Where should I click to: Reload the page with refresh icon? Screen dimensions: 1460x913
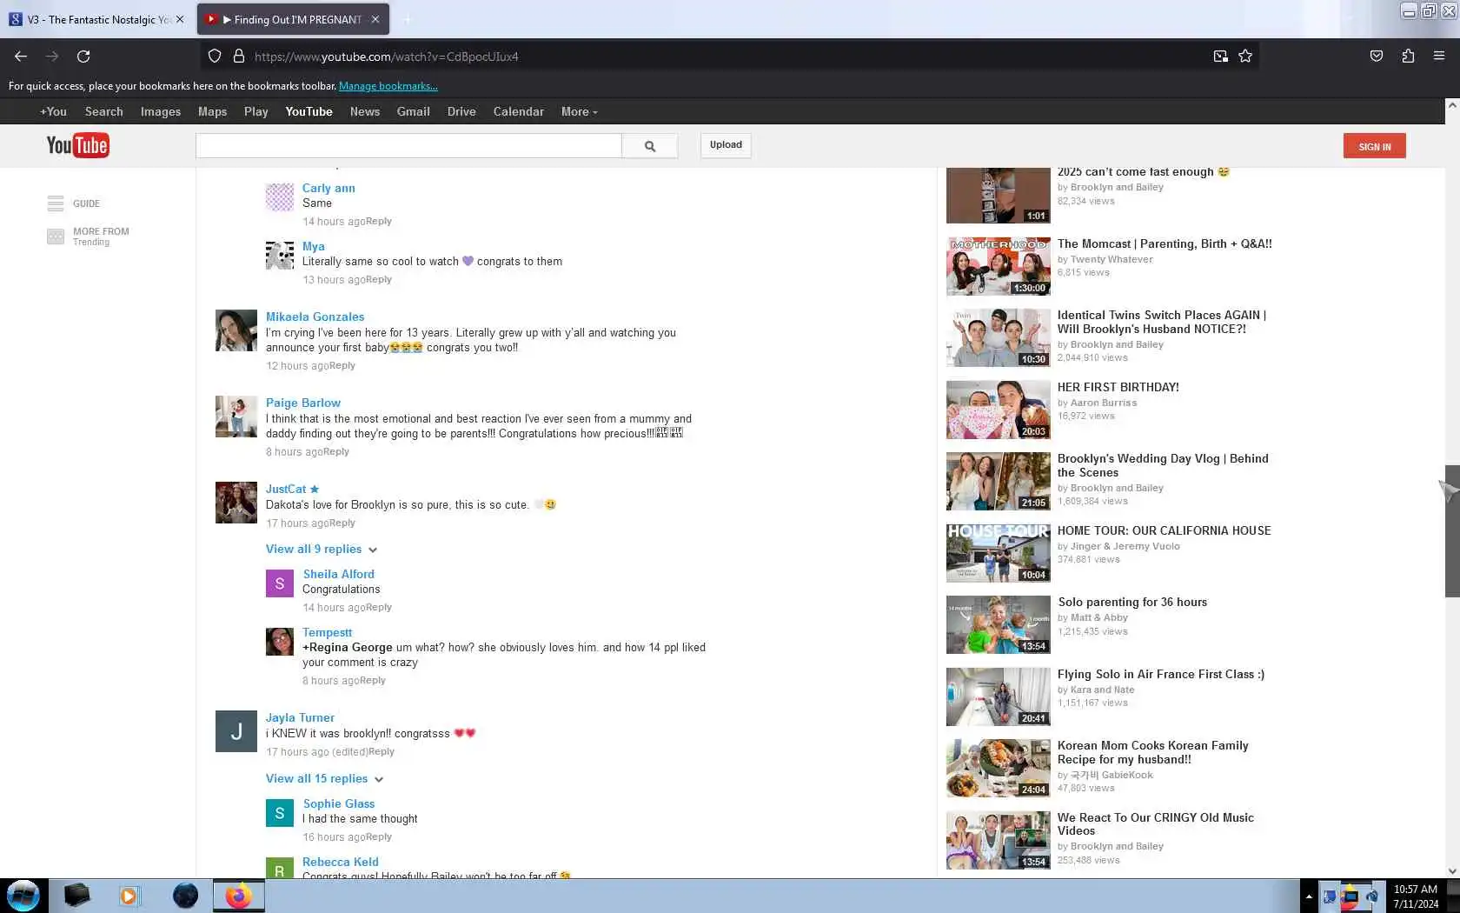[x=83, y=57]
